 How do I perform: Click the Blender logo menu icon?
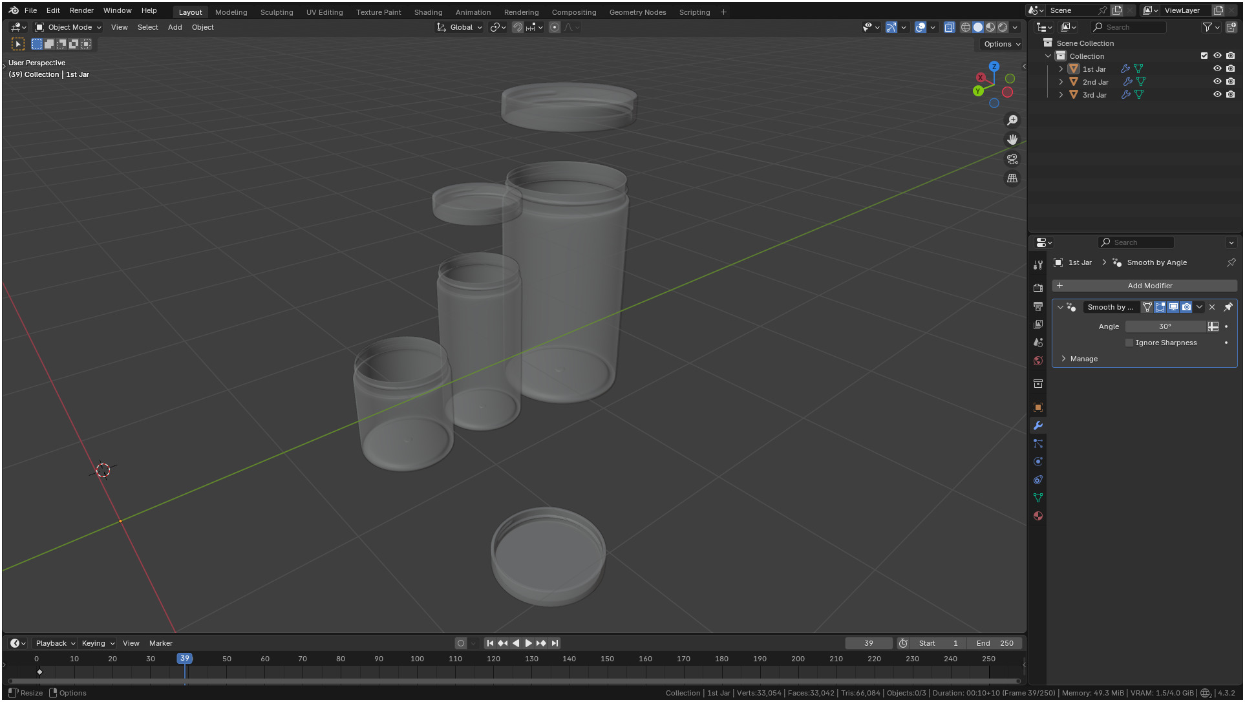tap(14, 10)
